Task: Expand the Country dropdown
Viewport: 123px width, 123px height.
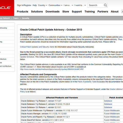Action: click(x=43, y=5)
